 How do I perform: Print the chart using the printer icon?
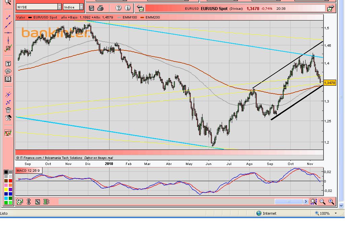(100, 8)
